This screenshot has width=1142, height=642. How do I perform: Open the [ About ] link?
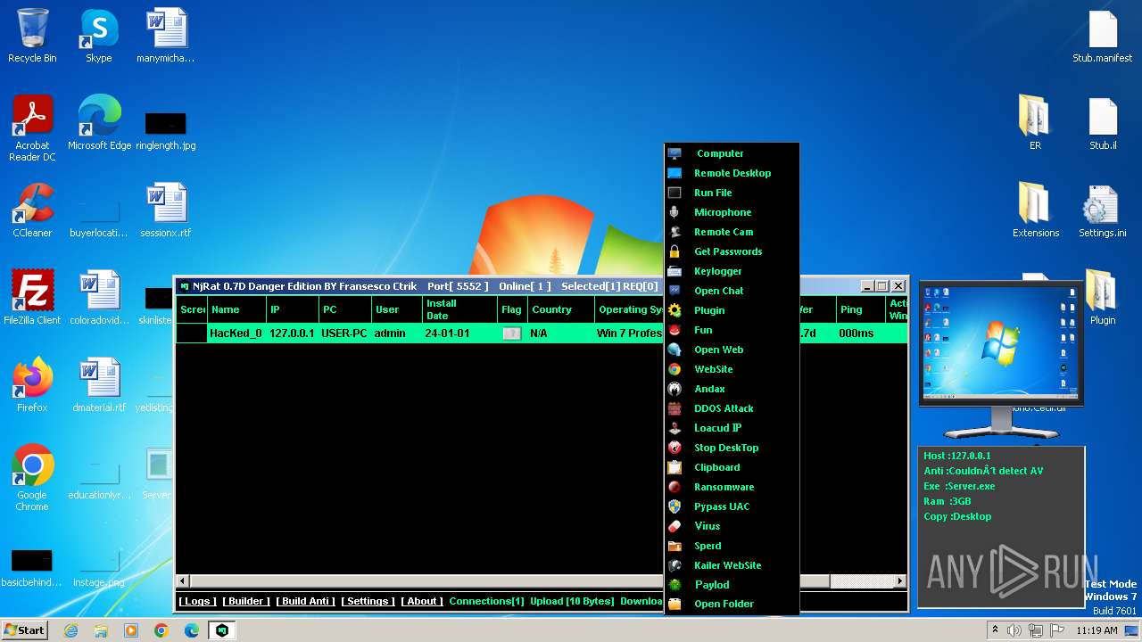tap(422, 601)
